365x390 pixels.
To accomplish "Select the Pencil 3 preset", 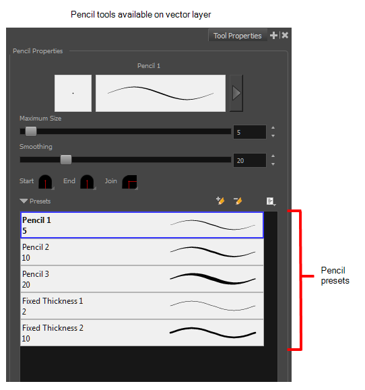I will (142, 279).
